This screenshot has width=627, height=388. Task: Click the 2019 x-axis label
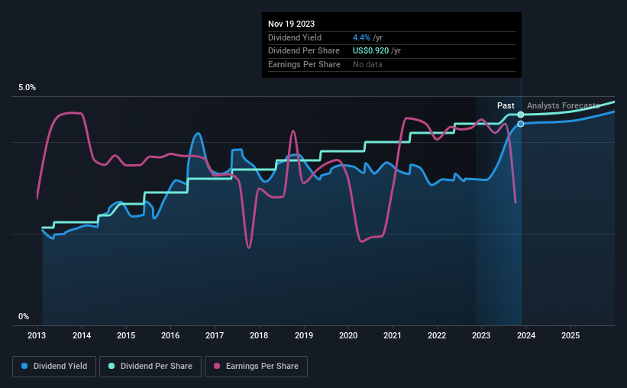[304, 335]
